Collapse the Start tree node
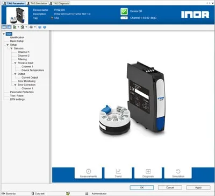The width and height of the screenshot is (215, 196). click(4, 34)
